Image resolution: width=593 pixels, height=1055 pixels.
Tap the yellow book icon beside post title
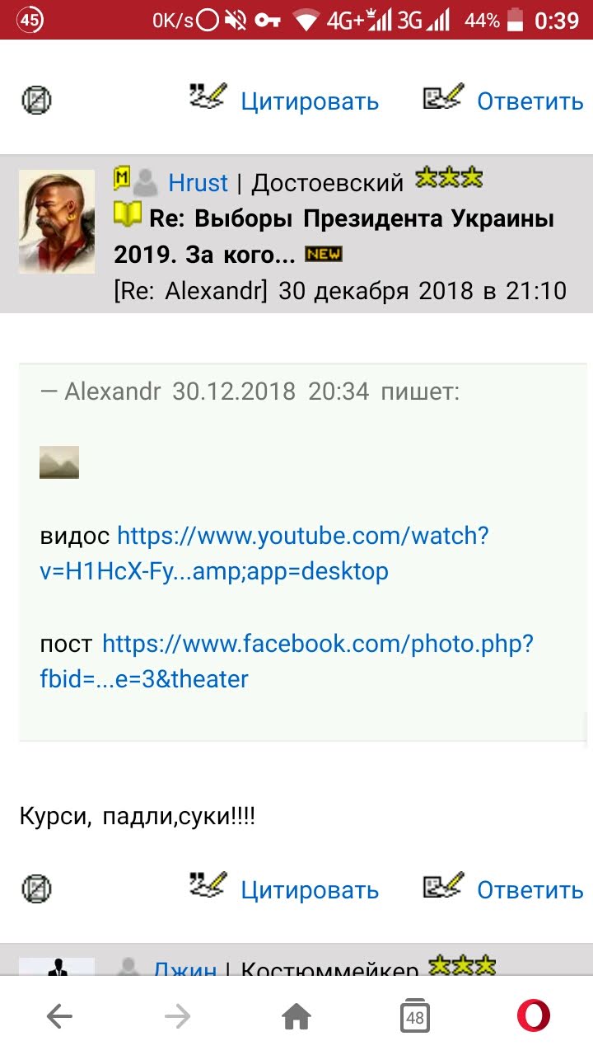[128, 216]
